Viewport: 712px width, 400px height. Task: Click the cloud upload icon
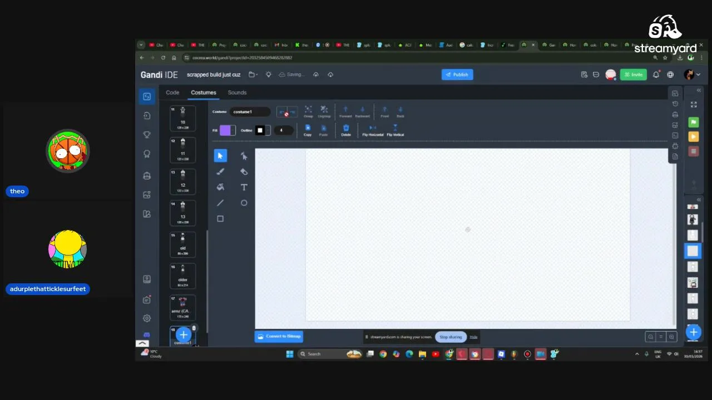[316, 74]
